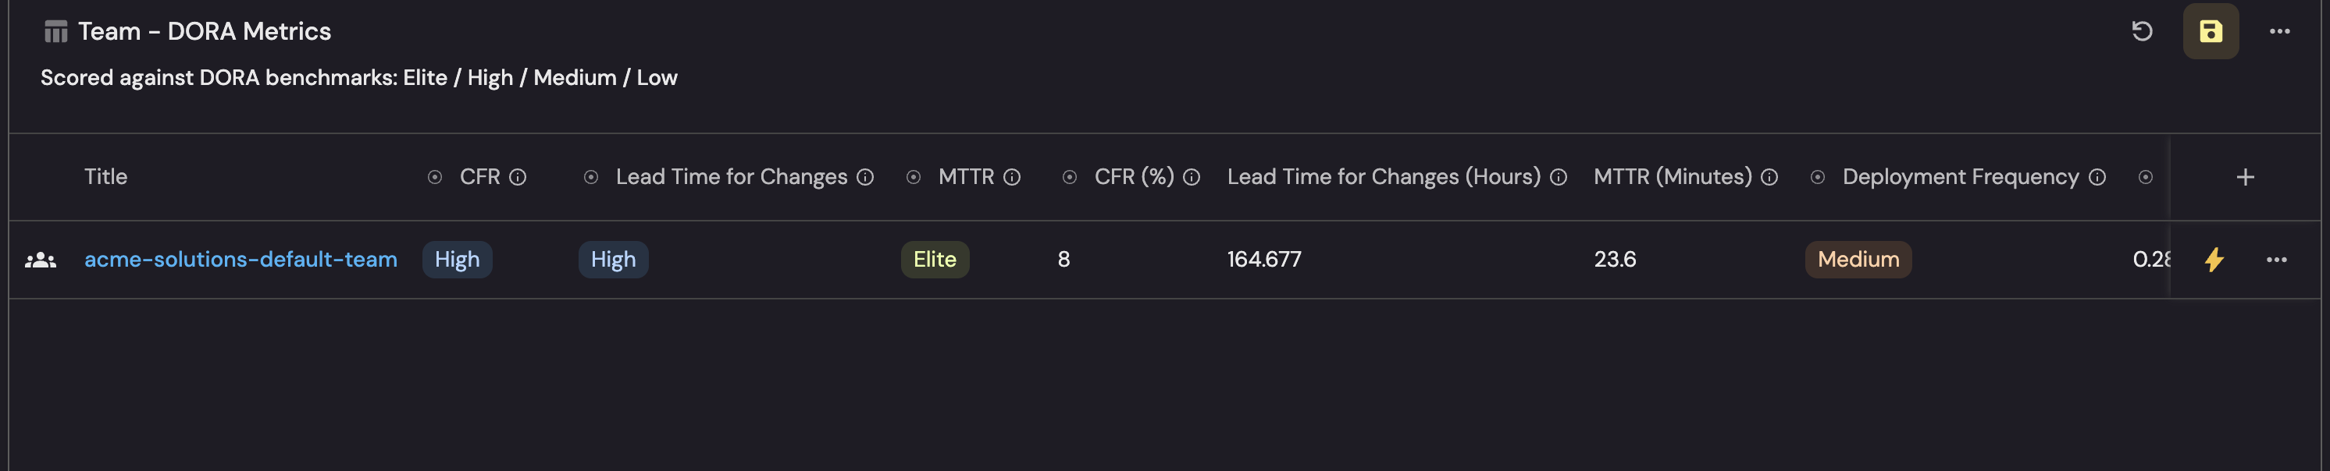
Task: Click the Elite MTTR badge
Action: (935, 260)
